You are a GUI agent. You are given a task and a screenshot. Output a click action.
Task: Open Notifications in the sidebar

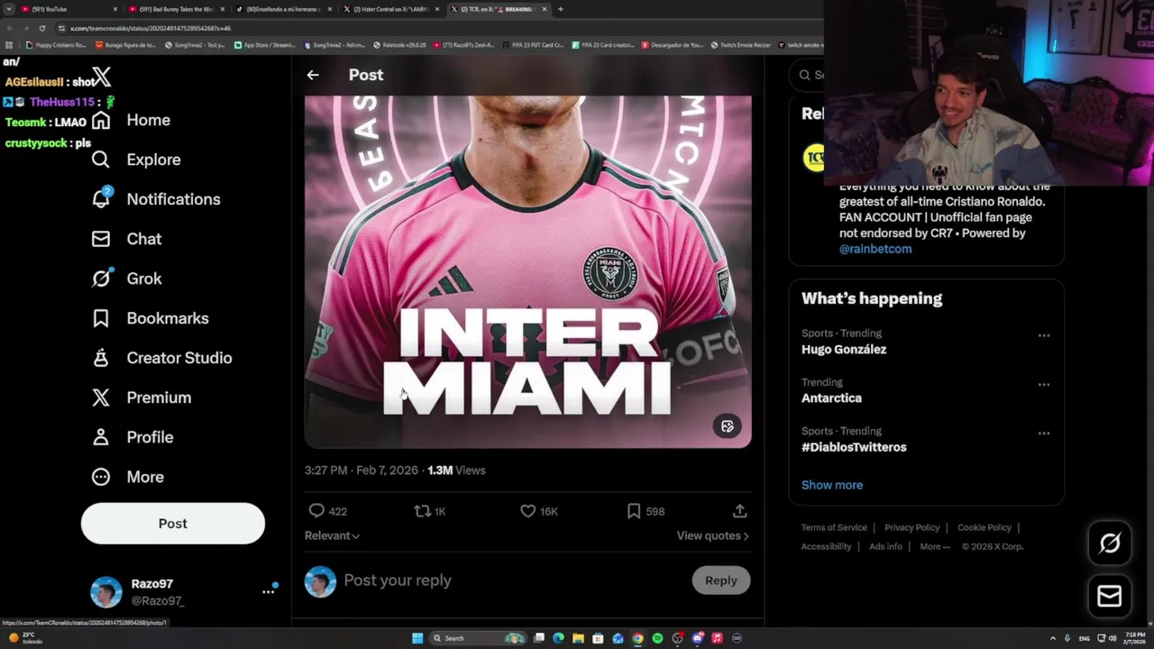click(156, 199)
